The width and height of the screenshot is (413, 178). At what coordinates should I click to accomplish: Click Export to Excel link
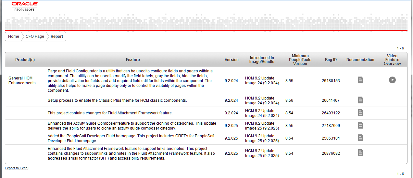17,168
